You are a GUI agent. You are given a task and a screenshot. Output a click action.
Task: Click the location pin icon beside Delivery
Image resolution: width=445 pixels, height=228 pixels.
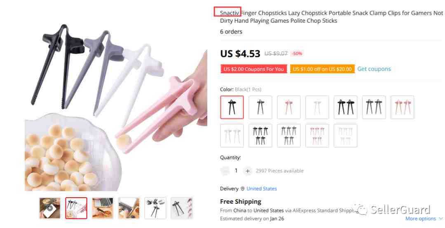point(242,188)
